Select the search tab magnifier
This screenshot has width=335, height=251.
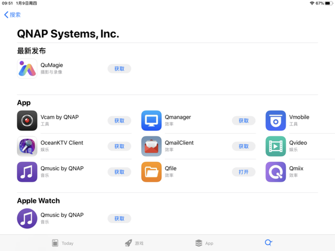268,243
